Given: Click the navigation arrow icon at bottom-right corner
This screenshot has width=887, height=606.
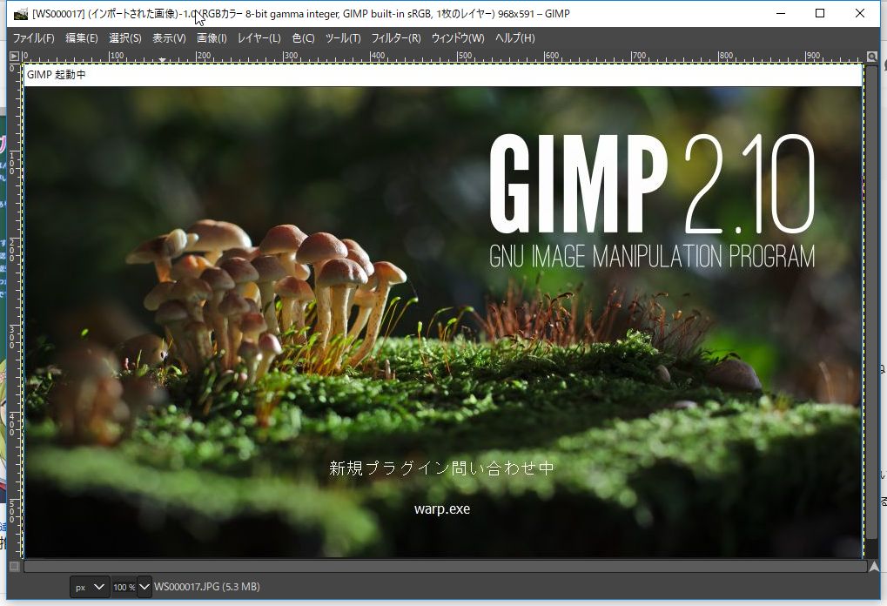Looking at the screenshot, I should coord(874,567).
